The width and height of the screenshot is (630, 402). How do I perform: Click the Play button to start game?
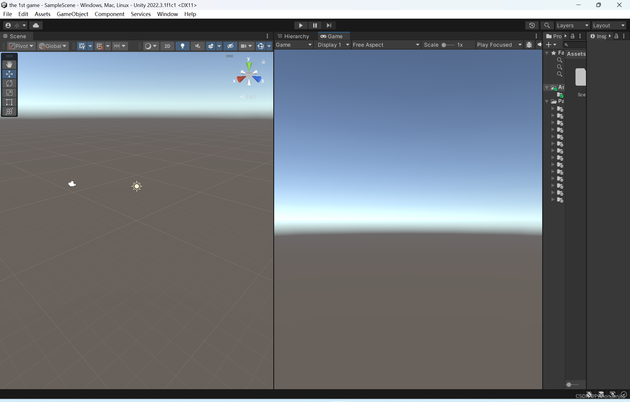tap(301, 25)
